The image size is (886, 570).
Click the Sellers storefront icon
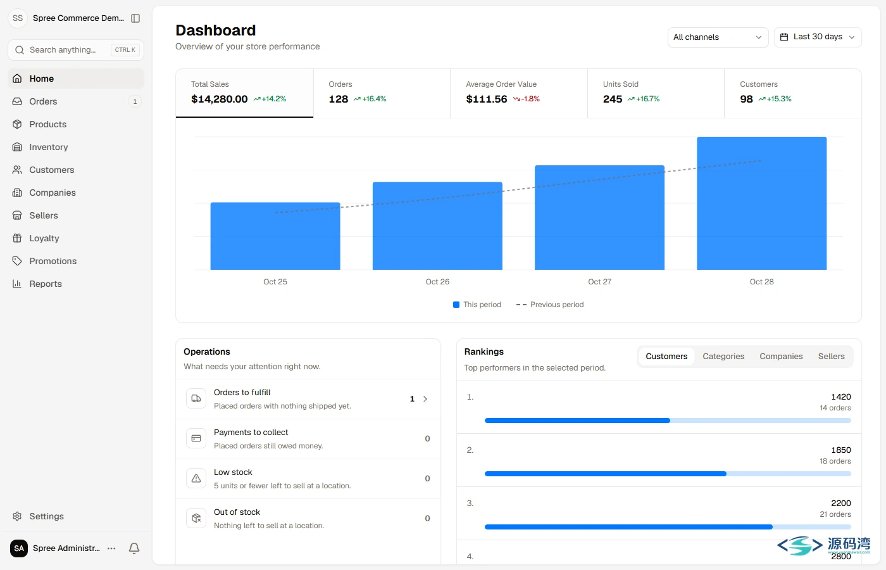coord(17,215)
